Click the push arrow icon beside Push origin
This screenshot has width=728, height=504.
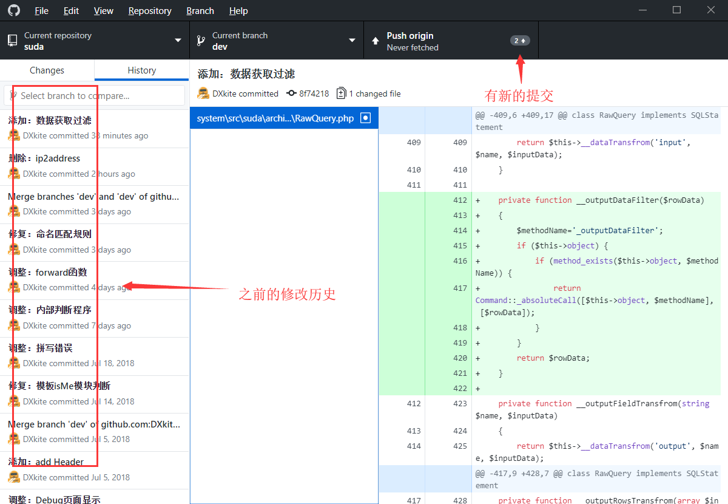[x=376, y=41]
